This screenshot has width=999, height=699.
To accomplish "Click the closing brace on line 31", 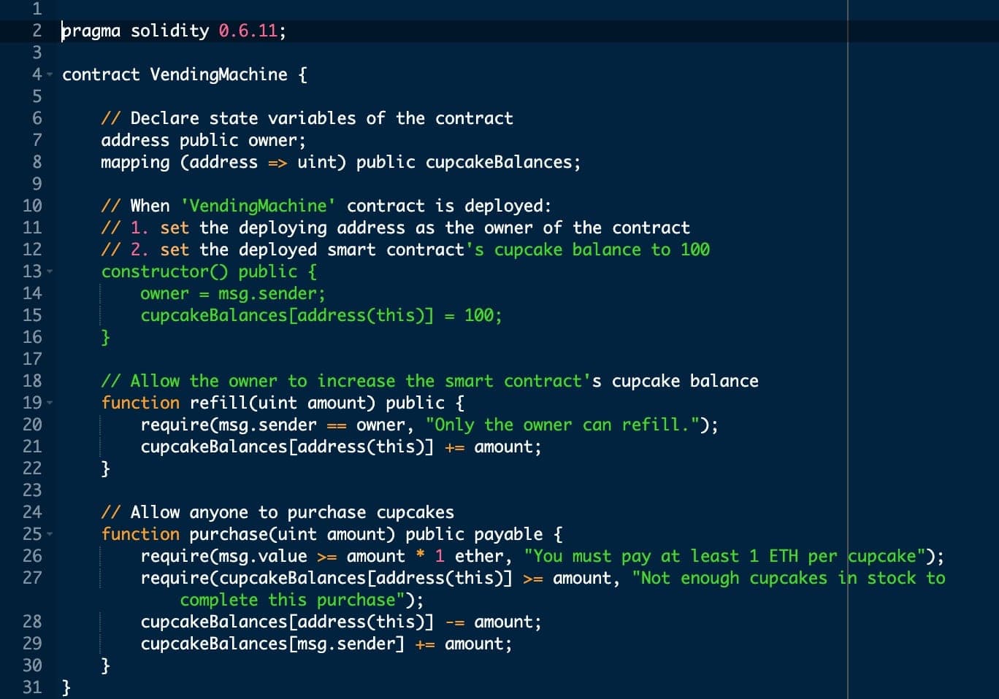I will point(66,687).
